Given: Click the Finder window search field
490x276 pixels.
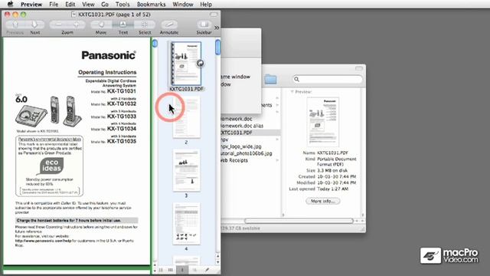Looking at the screenshot, I should point(327,79).
